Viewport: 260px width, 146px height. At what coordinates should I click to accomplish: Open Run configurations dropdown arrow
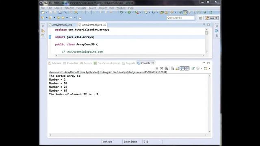point(133,12)
